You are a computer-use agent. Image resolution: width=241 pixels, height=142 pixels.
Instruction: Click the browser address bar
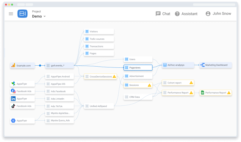(214, 5)
